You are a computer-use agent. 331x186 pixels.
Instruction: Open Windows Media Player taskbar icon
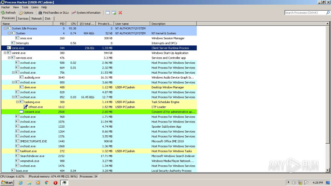click(x=38, y=183)
